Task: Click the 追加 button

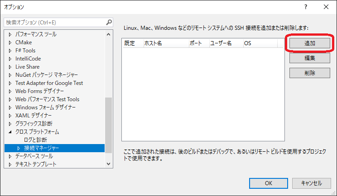Action: pos(310,43)
